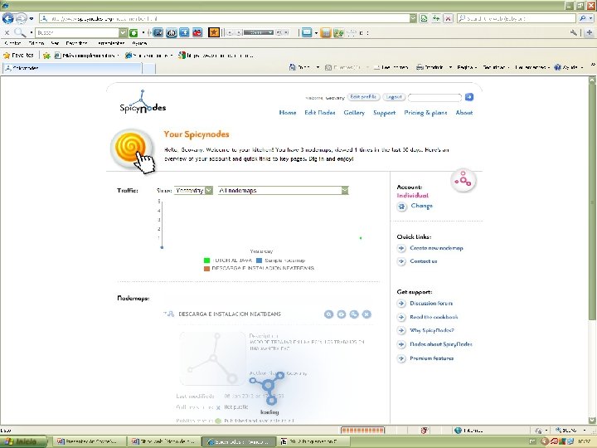
Task: Open the Ver menu
Action: 55,43
